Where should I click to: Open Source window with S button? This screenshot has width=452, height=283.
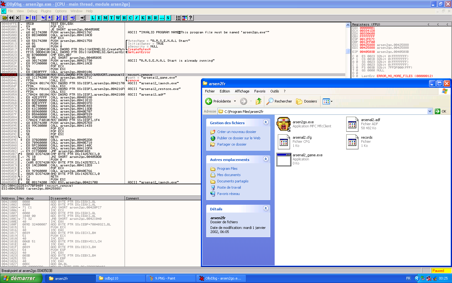[x=168, y=18]
